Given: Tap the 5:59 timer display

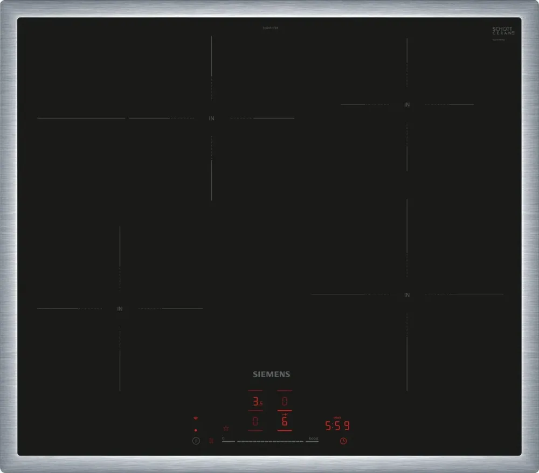Looking at the screenshot, I should click(337, 426).
